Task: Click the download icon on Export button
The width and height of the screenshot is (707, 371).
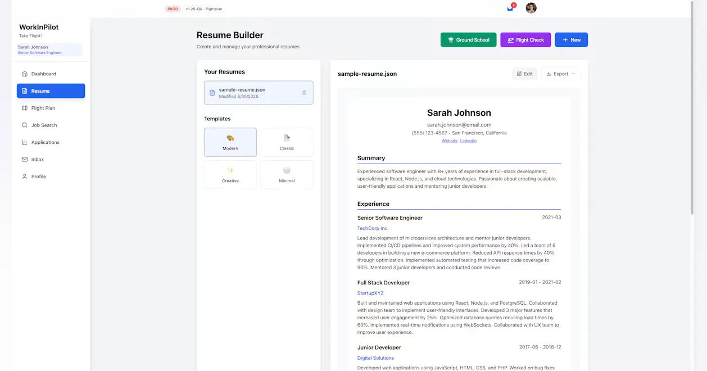Action: pyautogui.click(x=549, y=74)
